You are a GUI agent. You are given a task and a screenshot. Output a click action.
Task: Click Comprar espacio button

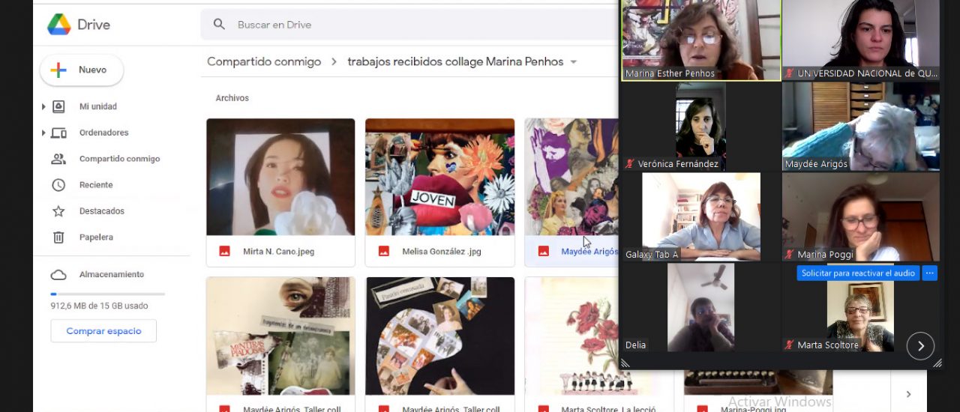(x=103, y=331)
